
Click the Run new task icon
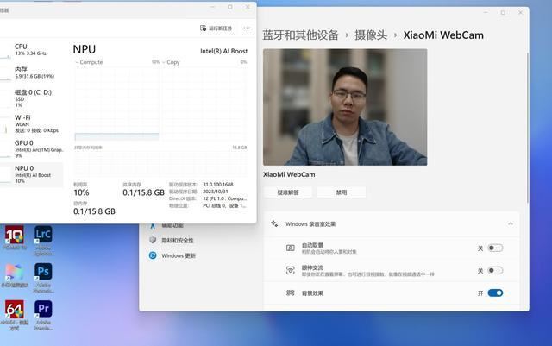[x=203, y=28]
